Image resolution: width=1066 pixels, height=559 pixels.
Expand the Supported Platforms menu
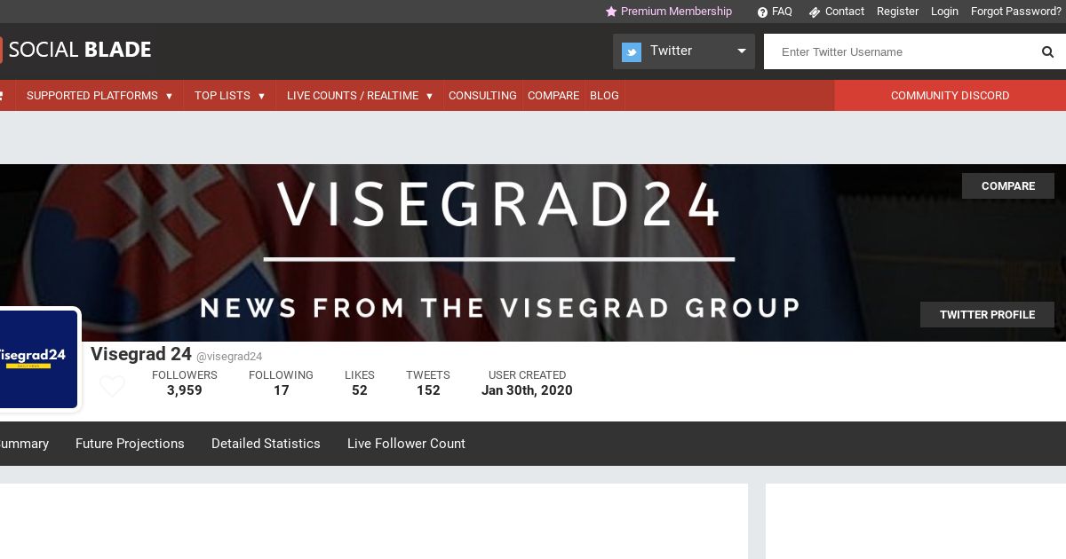(99, 96)
